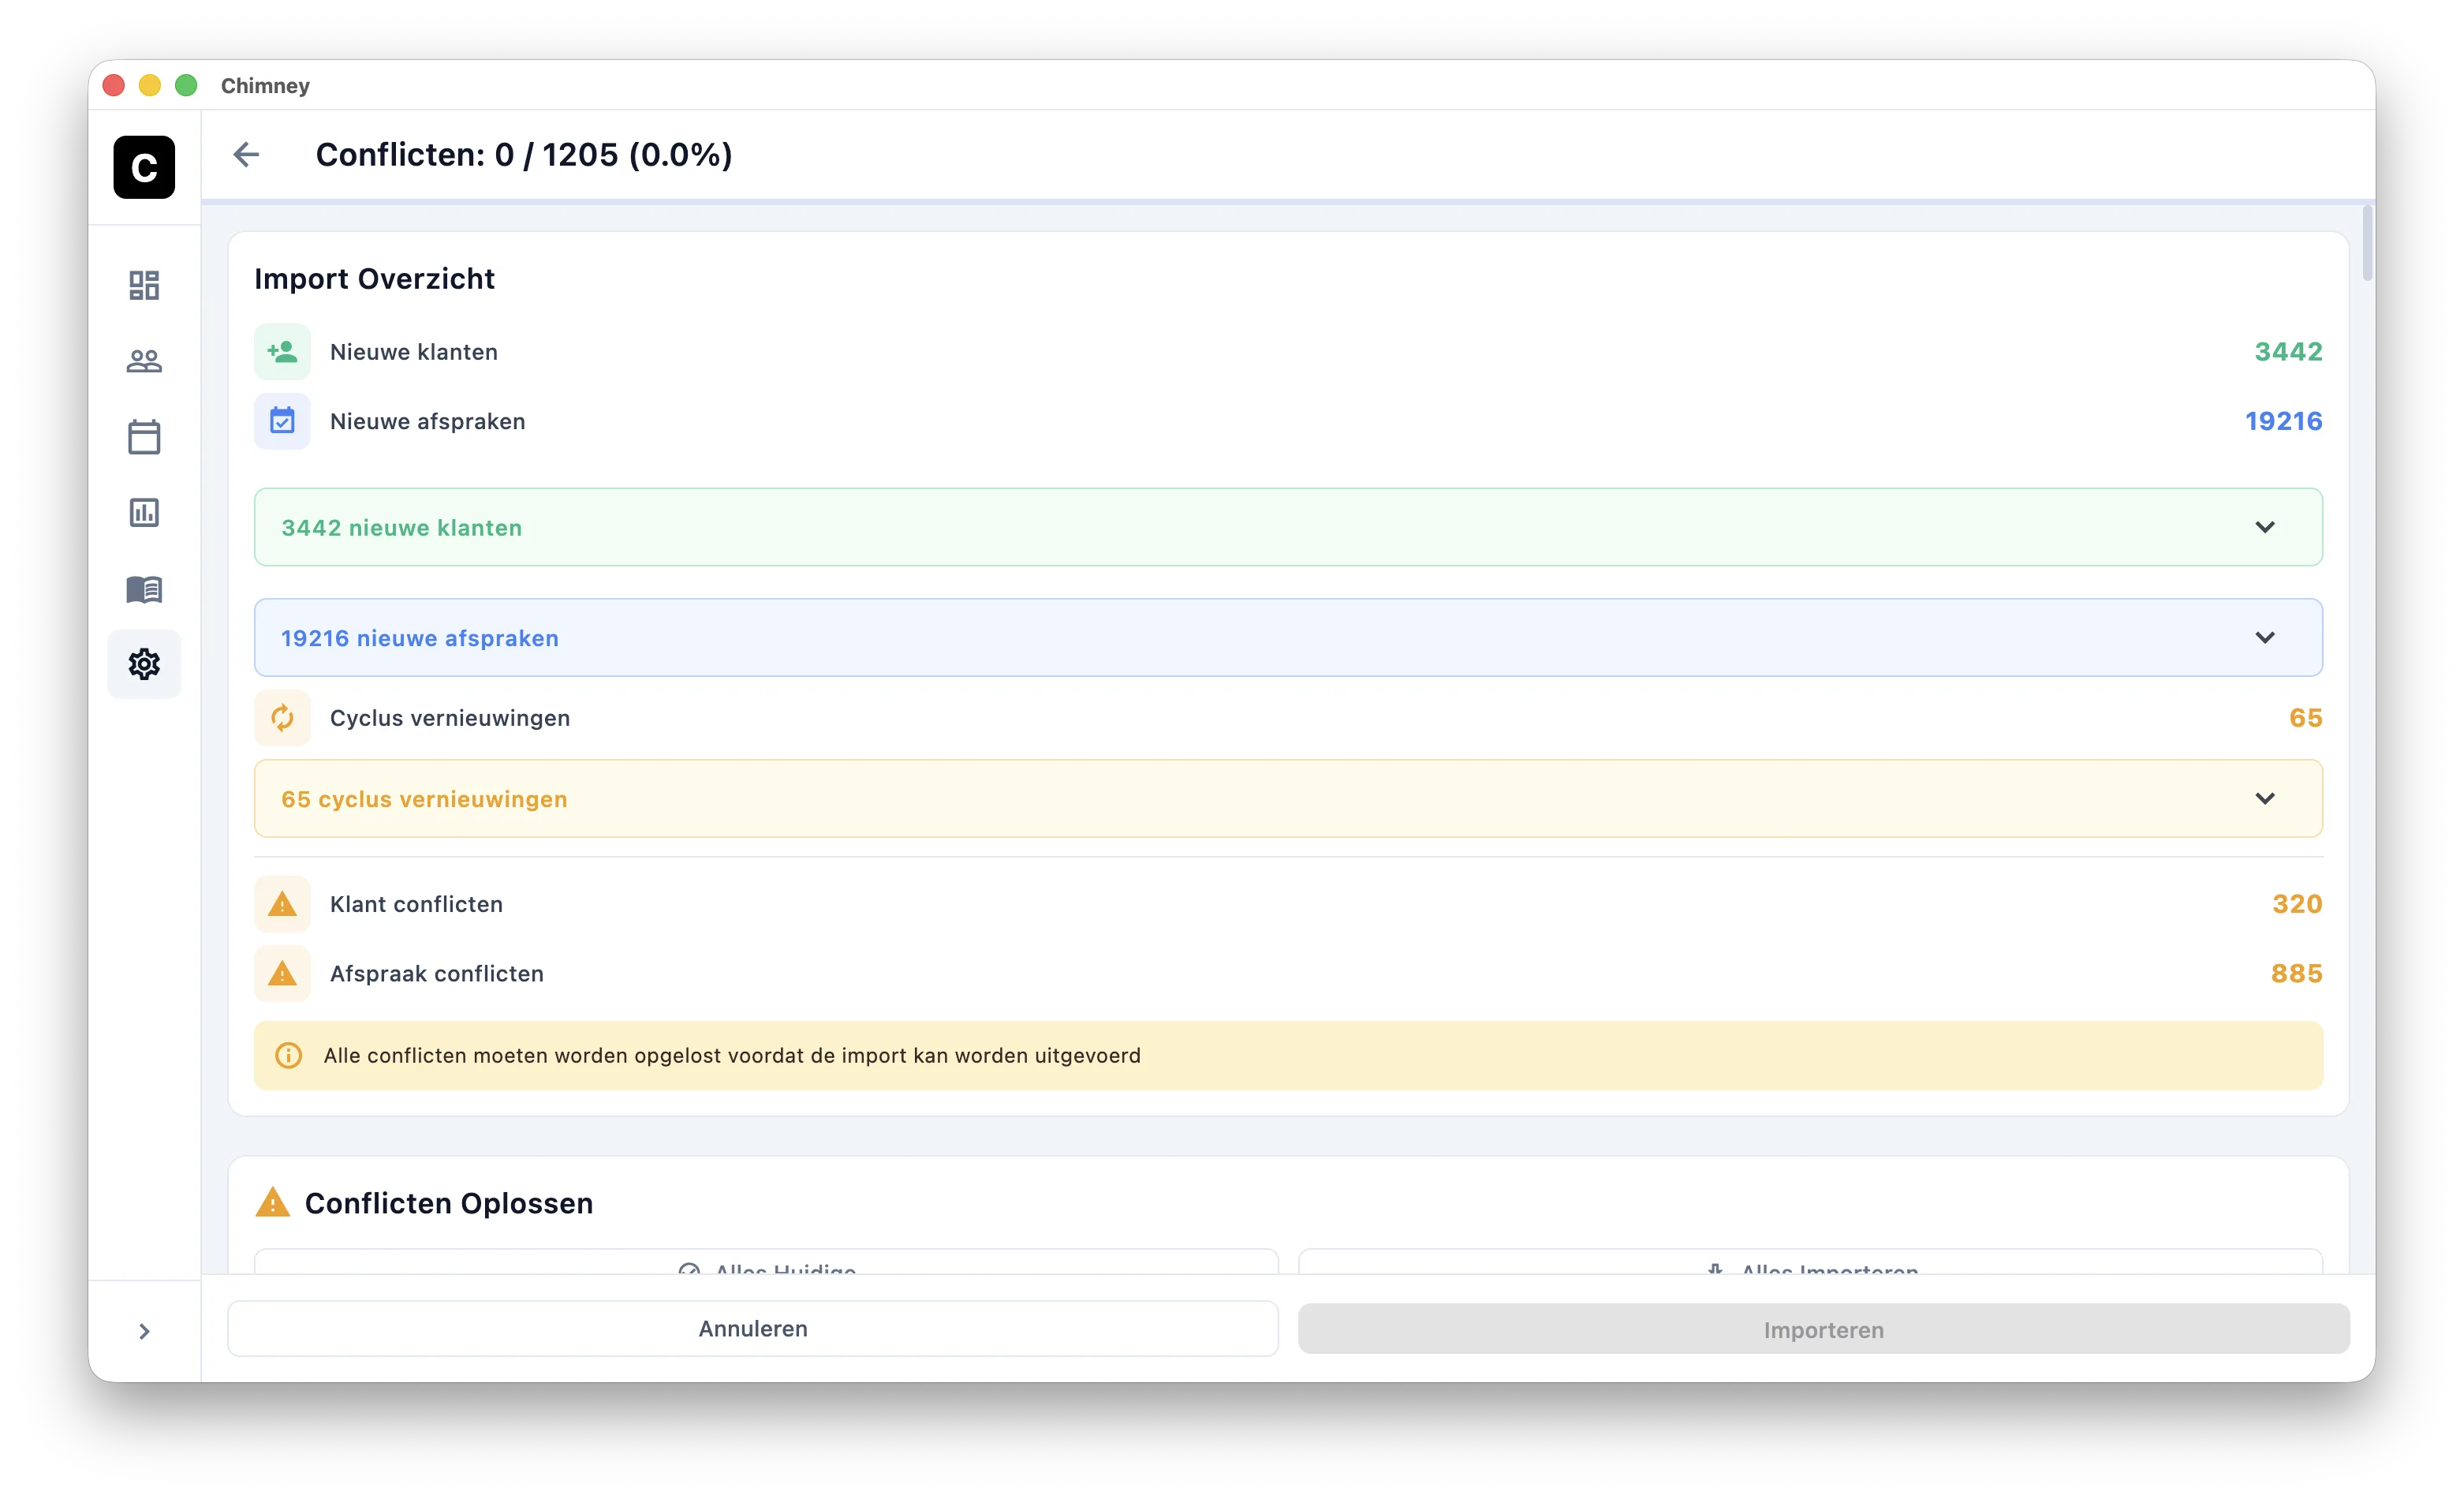Click the info icon in the yellow notice
2464x1499 pixels.
click(288, 1056)
